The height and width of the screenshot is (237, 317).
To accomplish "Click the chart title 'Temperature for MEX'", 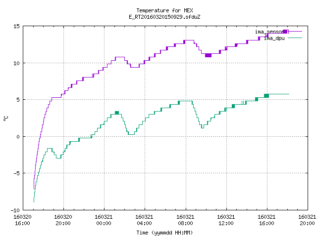I will (x=164, y=10).
